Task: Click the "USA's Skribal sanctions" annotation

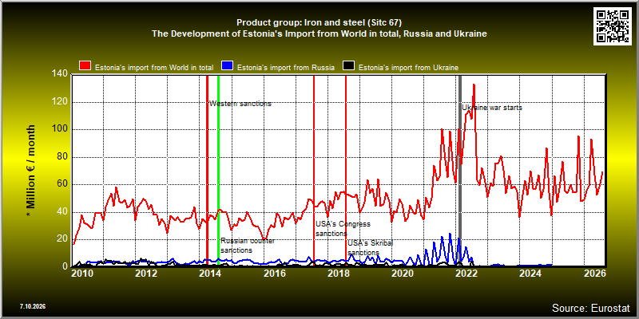Action: pos(370,248)
